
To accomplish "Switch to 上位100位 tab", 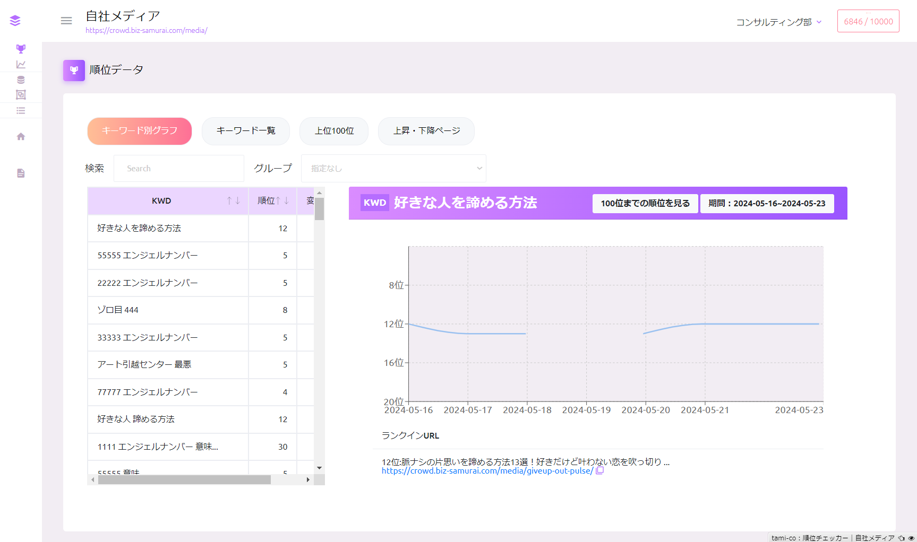I will (334, 131).
